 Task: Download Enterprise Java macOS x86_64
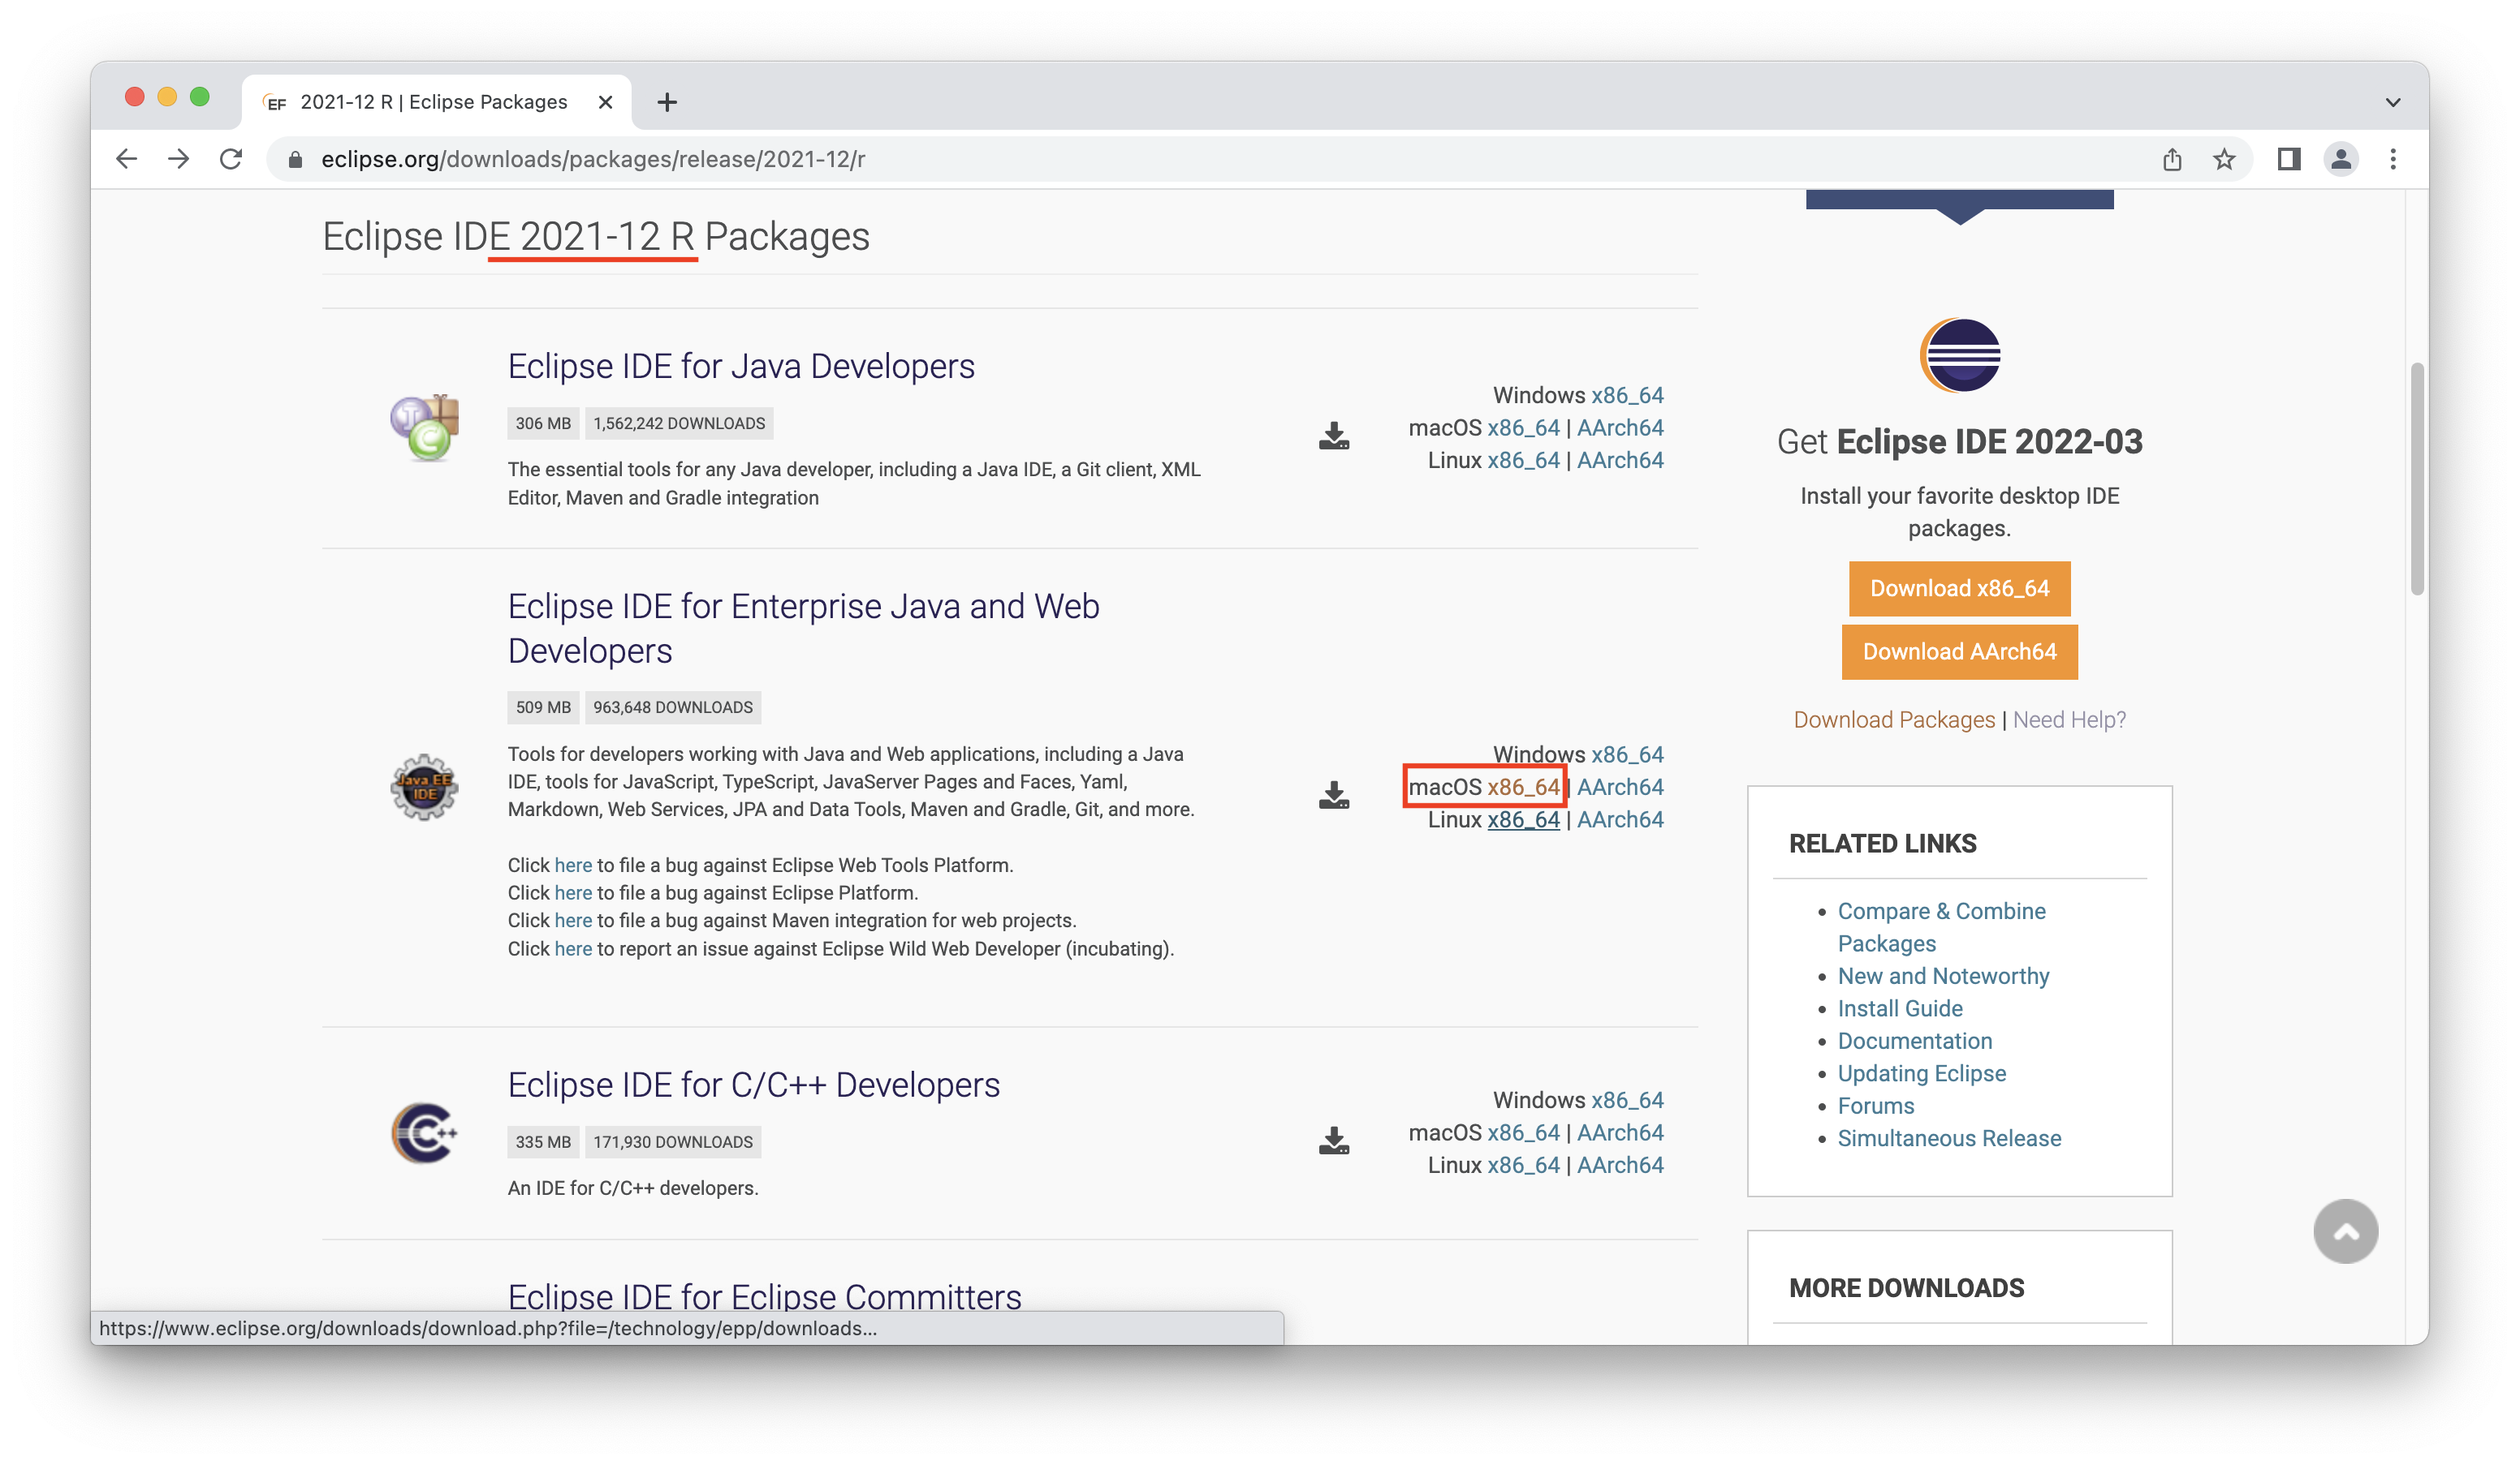pos(1523,787)
